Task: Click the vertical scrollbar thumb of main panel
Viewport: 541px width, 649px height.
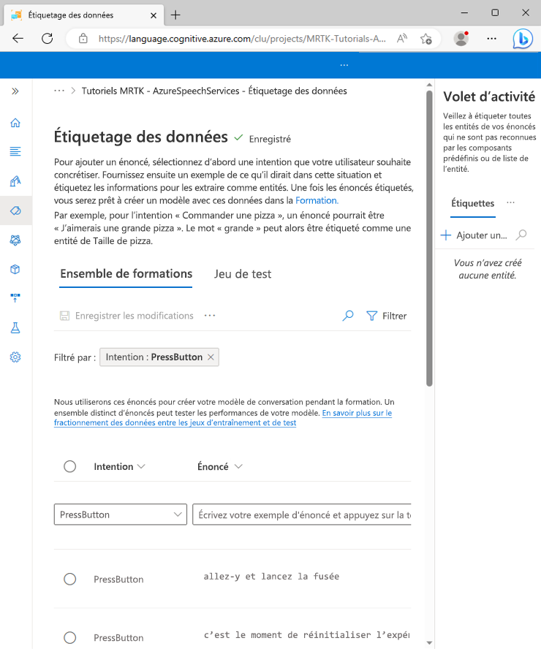Action: (429, 238)
